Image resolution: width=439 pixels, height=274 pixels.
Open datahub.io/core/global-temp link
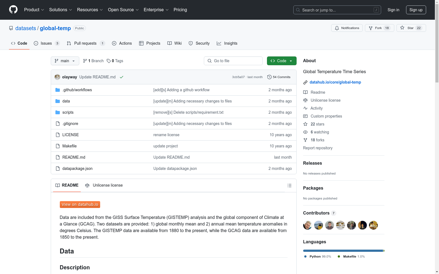click(x=335, y=82)
